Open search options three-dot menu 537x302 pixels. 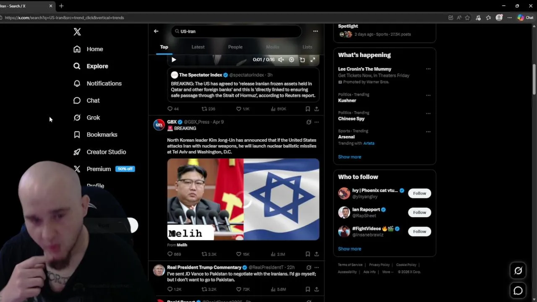[x=315, y=31]
